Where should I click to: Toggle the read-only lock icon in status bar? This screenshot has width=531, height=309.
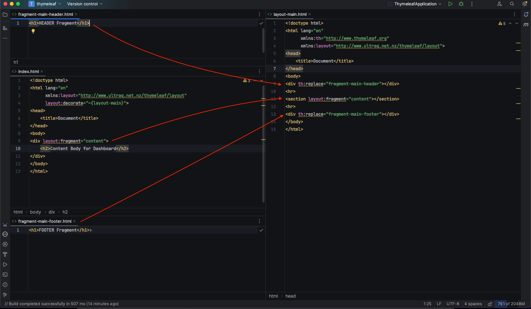(490, 304)
